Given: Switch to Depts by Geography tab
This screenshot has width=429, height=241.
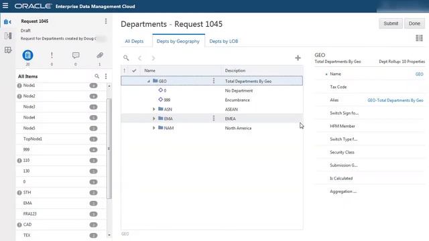Looking at the screenshot, I should click(178, 41).
